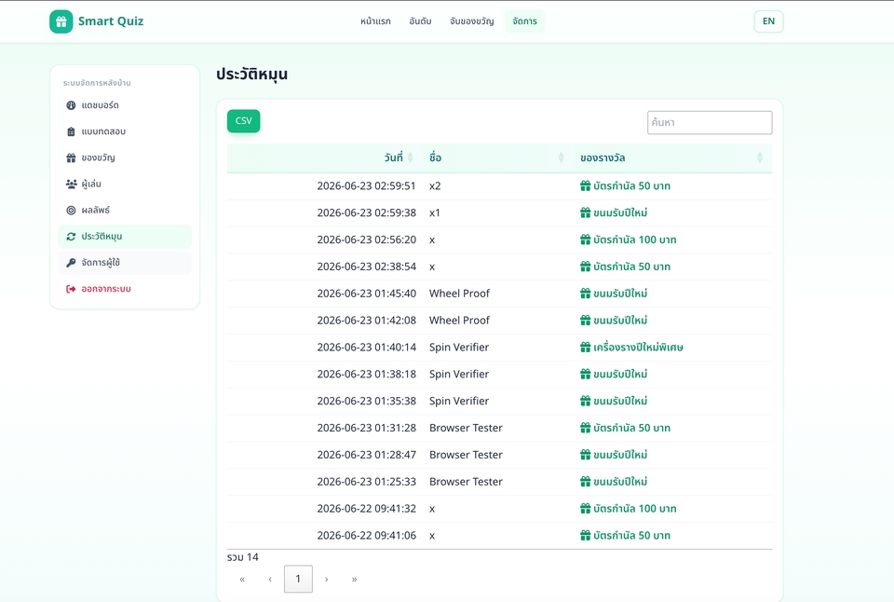This screenshot has height=602, width=894.
Task: Open แดชบอร์ด sidebar menu item
Action: pos(125,105)
